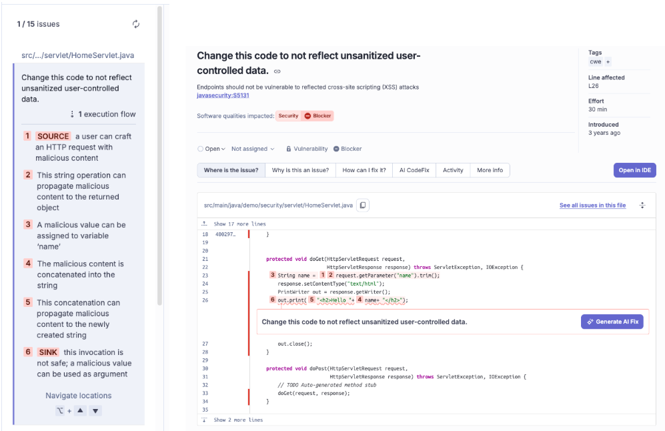Add a tag with the plus icon
Image resolution: width=665 pixels, height=431 pixels.
click(608, 61)
